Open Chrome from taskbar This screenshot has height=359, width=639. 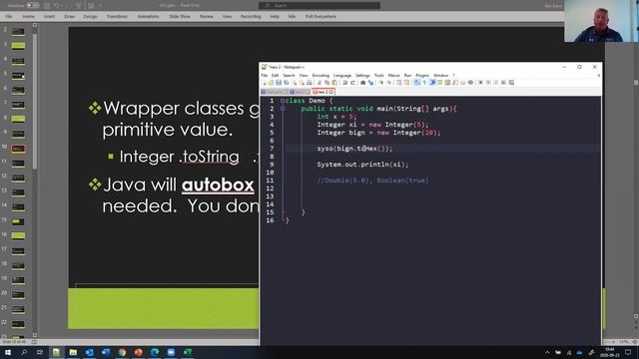click(122, 352)
